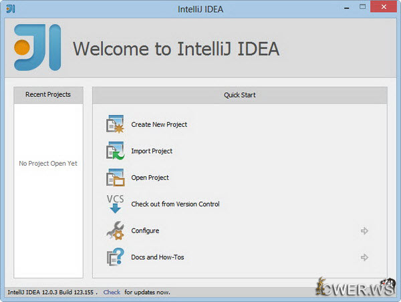Click the Quick Start header

point(240,95)
